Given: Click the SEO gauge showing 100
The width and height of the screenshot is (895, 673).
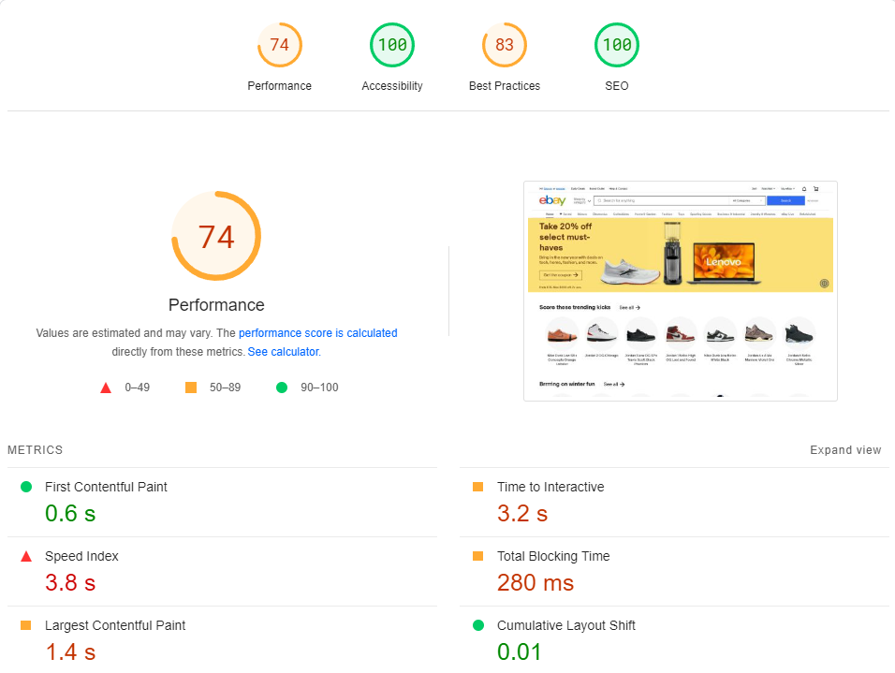Looking at the screenshot, I should (616, 44).
